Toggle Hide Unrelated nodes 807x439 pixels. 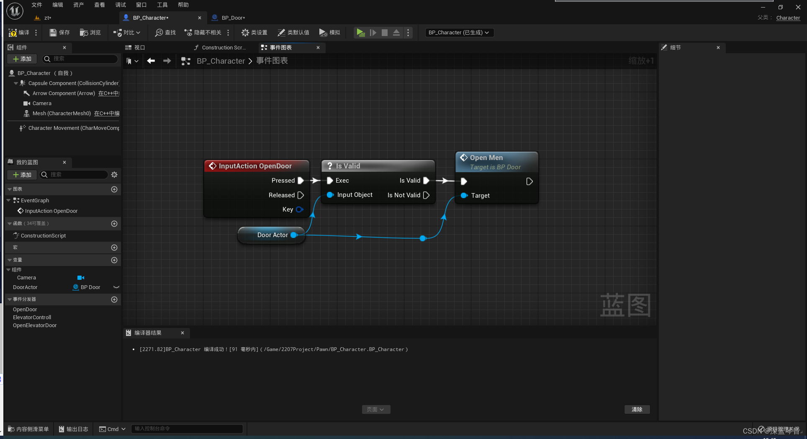(203, 32)
